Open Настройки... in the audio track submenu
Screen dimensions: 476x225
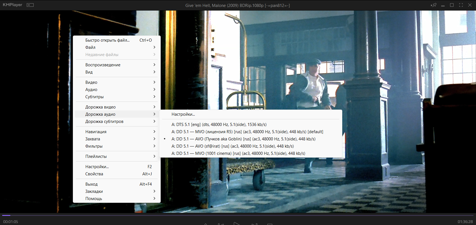pyautogui.click(x=251, y=114)
